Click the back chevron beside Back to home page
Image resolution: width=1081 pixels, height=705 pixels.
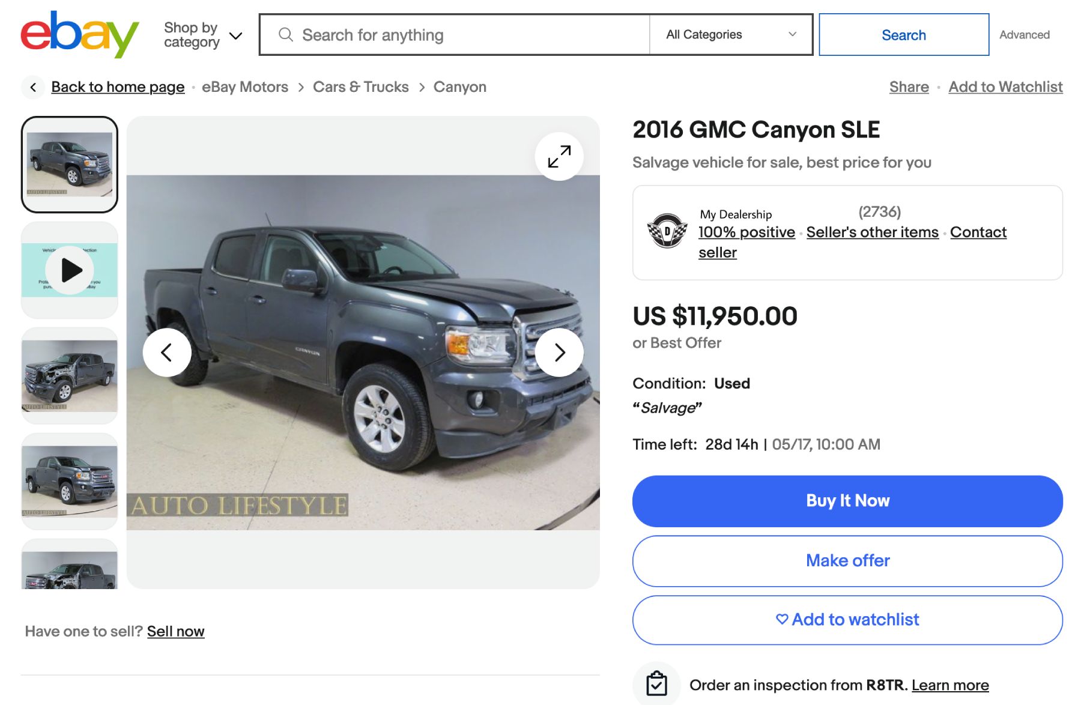tap(33, 87)
